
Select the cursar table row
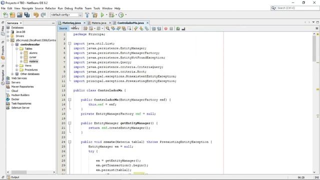32,57
